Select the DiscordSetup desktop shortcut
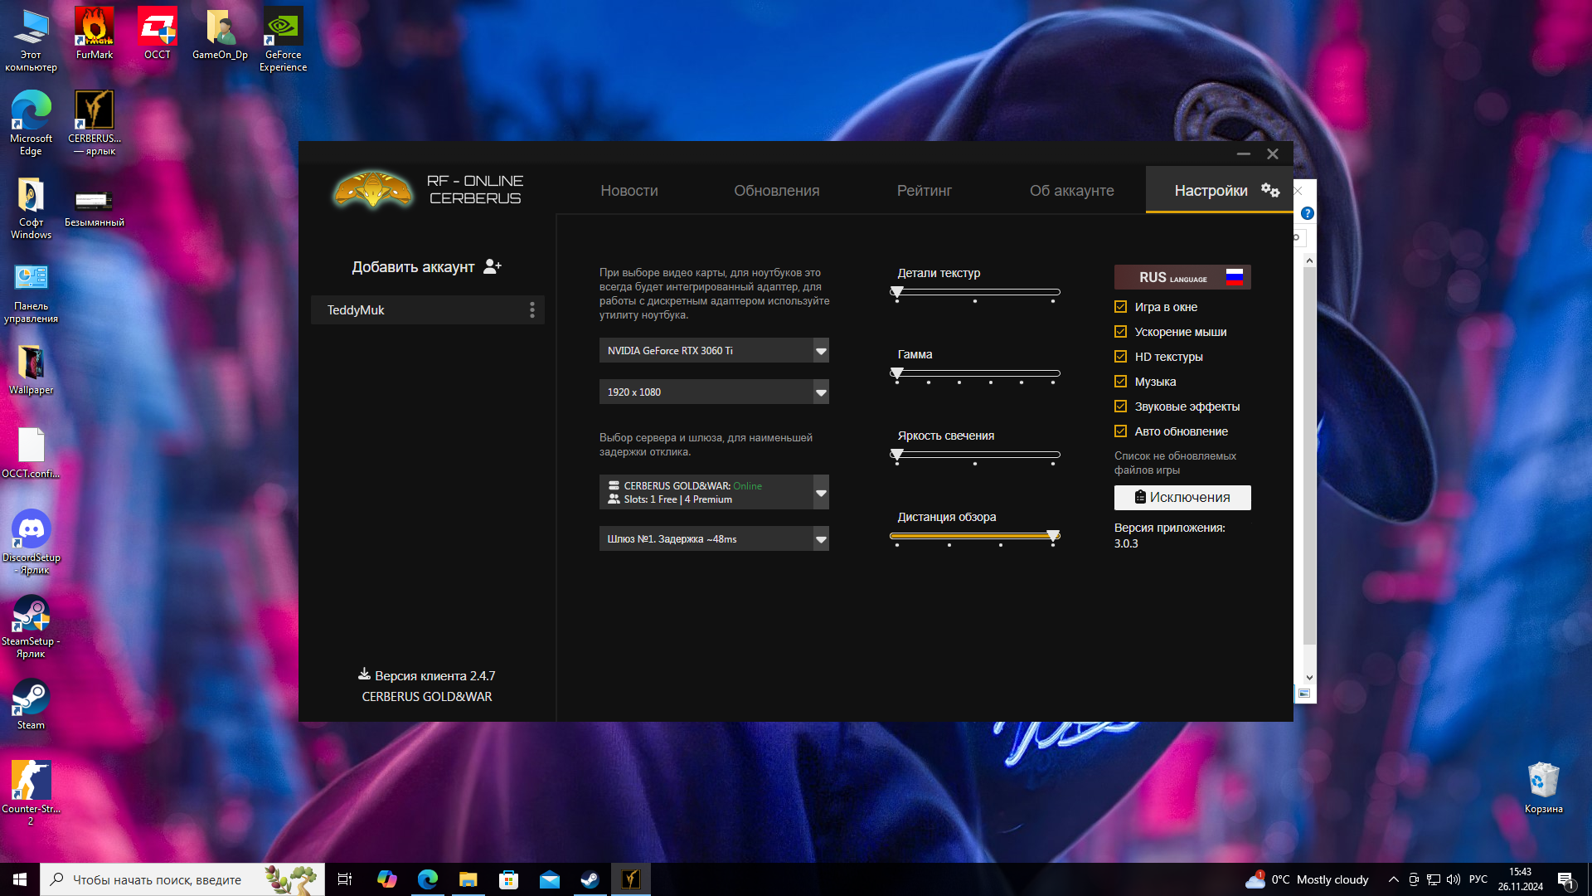Viewport: 1592px width, 896px height. coord(31,543)
